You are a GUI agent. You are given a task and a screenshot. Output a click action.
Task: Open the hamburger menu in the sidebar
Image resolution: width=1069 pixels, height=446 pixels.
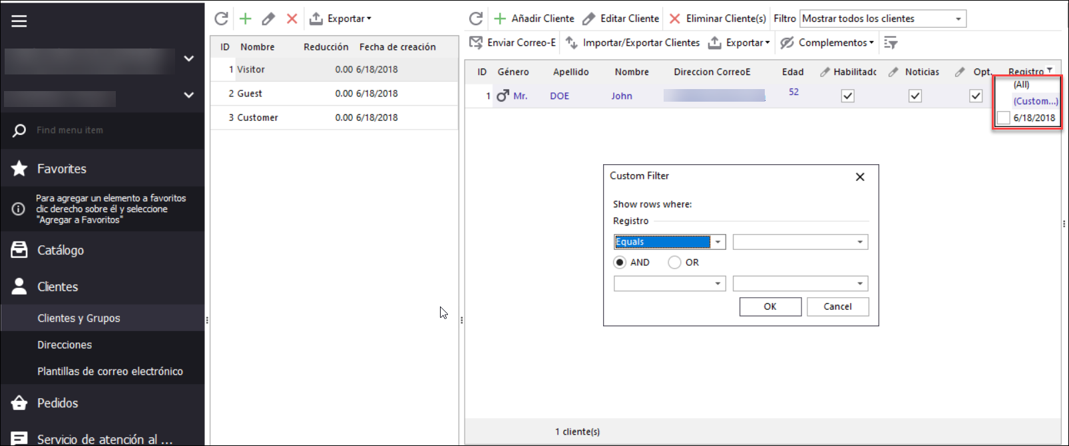pos(19,21)
